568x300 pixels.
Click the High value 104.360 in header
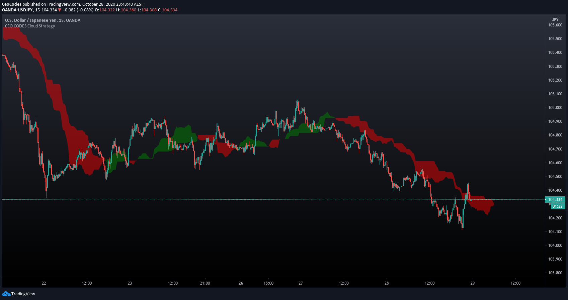129,10
